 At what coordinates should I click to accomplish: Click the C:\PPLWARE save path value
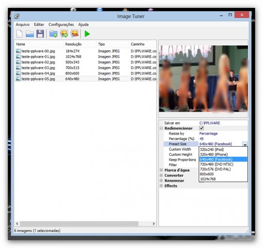tap(209, 123)
